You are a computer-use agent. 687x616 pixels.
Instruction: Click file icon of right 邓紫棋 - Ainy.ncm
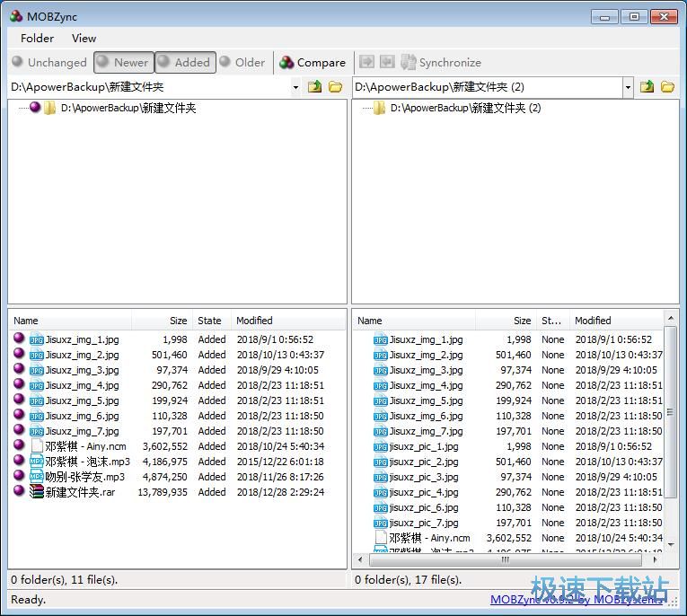pyautogui.click(x=381, y=538)
